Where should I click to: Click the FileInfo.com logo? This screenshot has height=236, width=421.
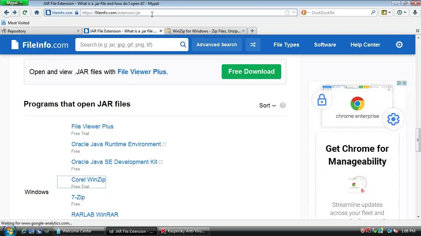(39, 45)
